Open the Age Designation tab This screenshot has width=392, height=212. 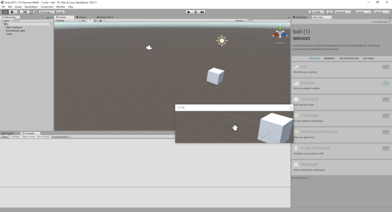pos(349,58)
